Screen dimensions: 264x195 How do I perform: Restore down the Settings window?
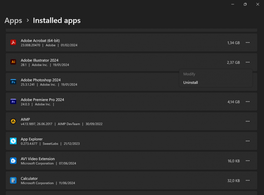tap(245, 4)
